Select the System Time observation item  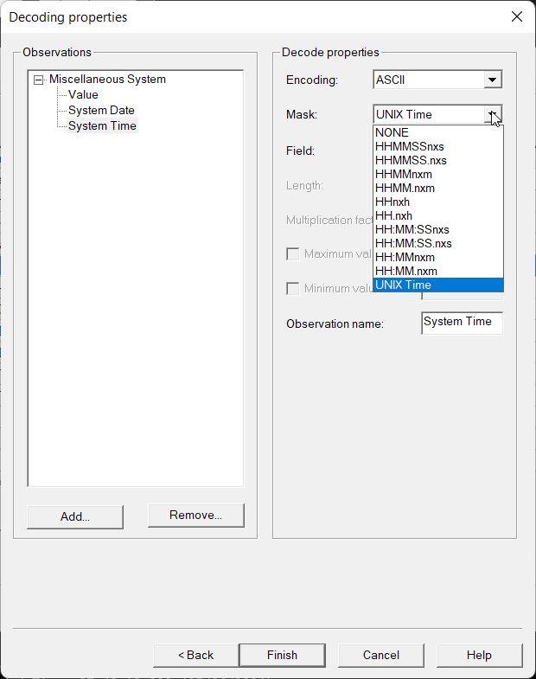point(102,126)
